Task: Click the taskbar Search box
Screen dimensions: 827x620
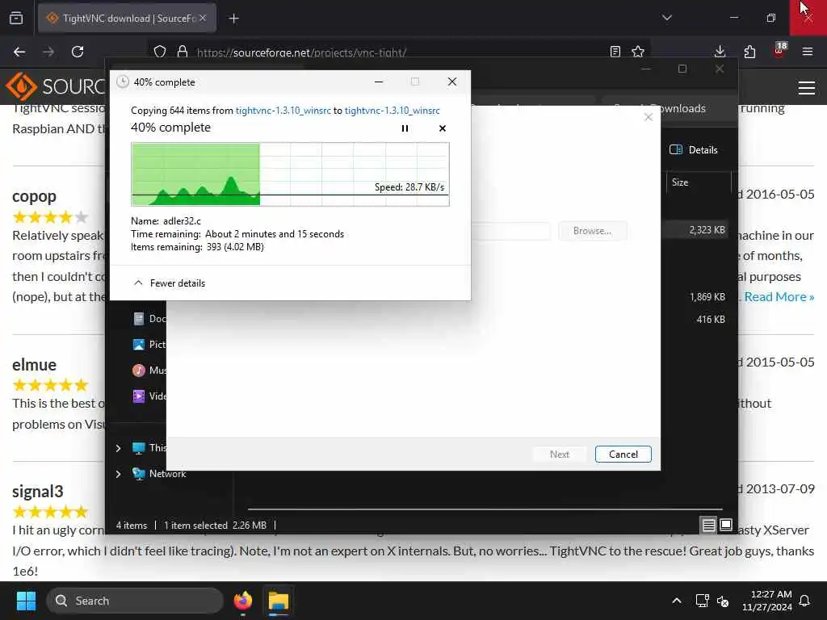Action: click(135, 601)
